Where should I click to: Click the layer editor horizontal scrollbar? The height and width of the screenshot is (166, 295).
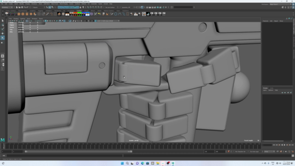pyautogui.click(x=273, y=141)
